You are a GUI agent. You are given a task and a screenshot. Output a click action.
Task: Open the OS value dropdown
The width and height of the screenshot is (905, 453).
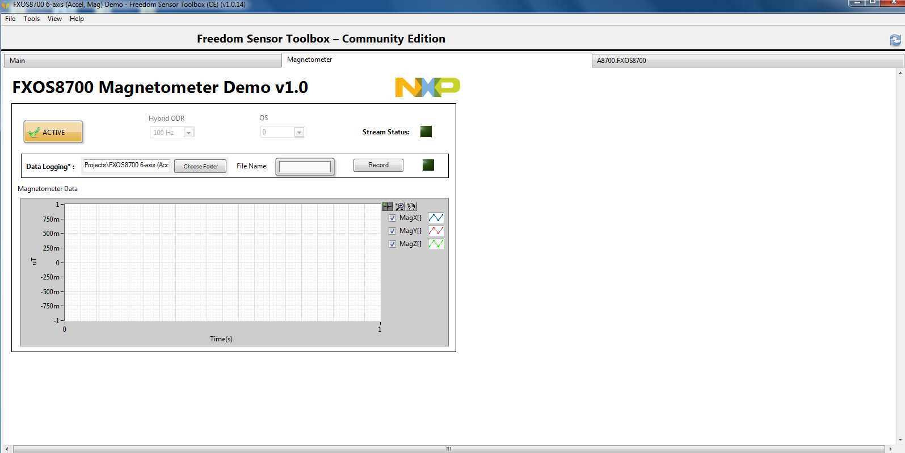pyautogui.click(x=283, y=132)
